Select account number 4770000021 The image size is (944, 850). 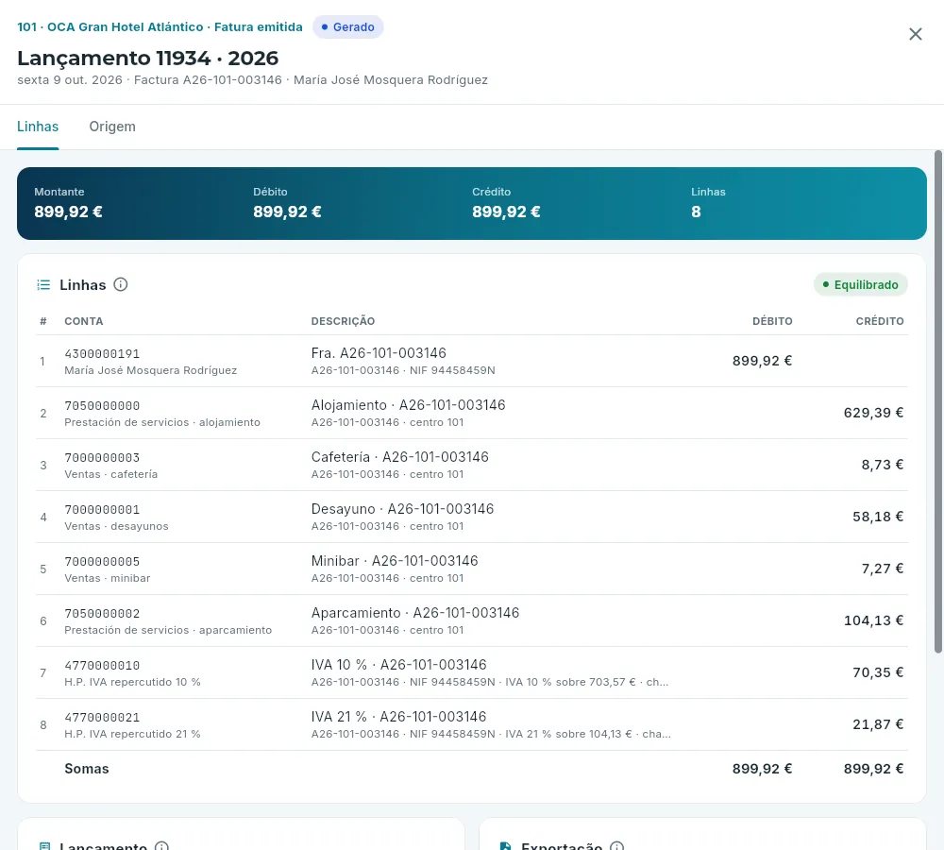[x=102, y=717]
